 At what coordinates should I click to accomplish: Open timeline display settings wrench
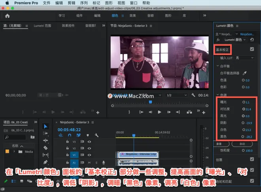(96, 135)
